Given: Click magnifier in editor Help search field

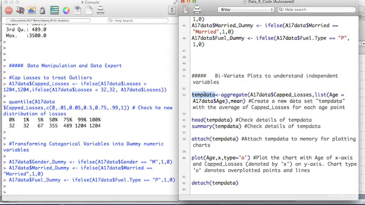Looking at the screenshot, I should coord(281,10).
